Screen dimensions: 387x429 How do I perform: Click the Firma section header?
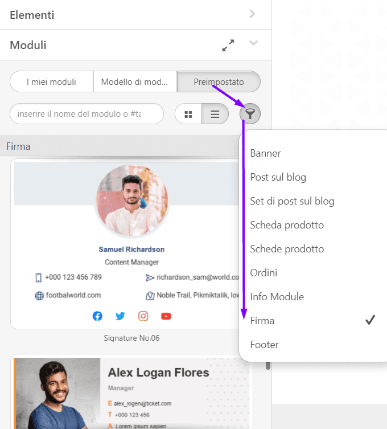(x=120, y=146)
